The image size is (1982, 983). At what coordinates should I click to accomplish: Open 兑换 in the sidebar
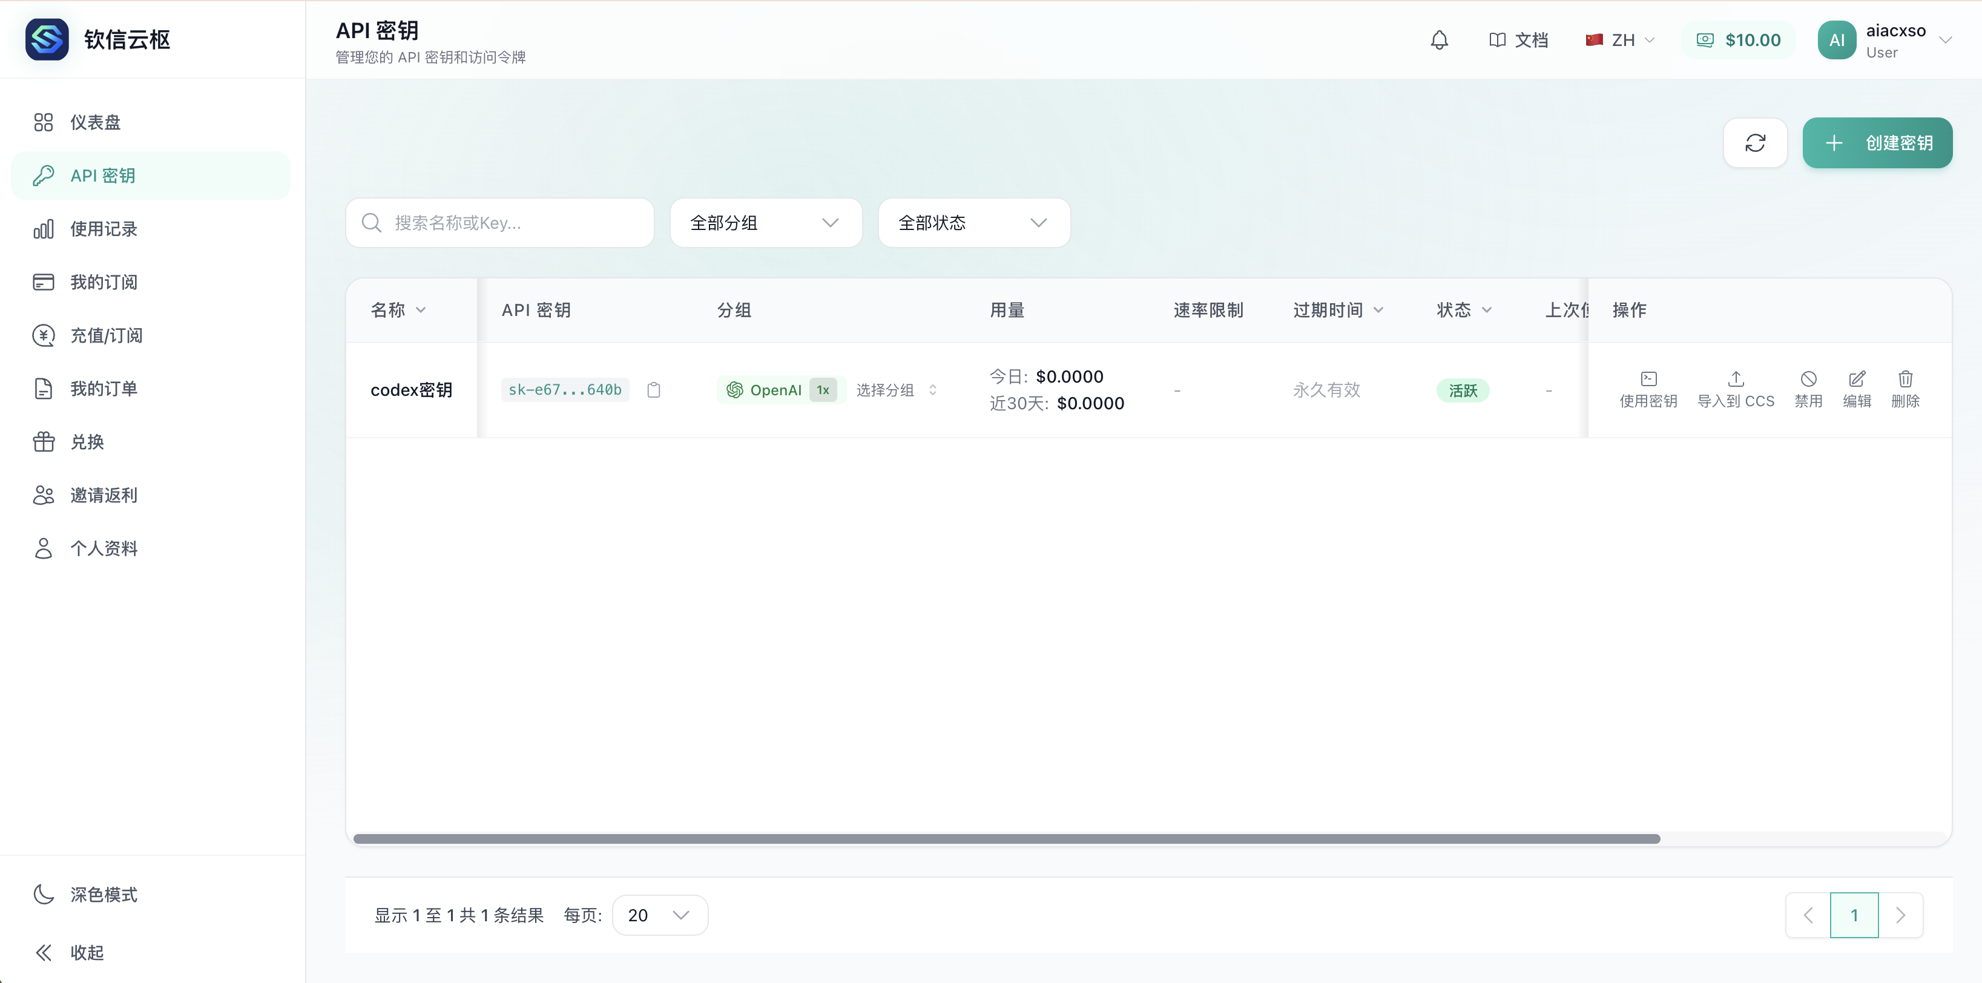[x=151, y=441]
